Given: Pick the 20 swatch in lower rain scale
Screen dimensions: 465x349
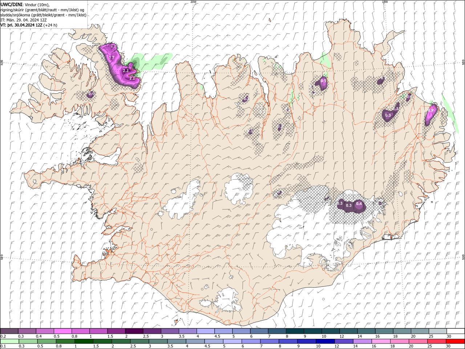Looking at the screenshot, I should tap(418, 341).
